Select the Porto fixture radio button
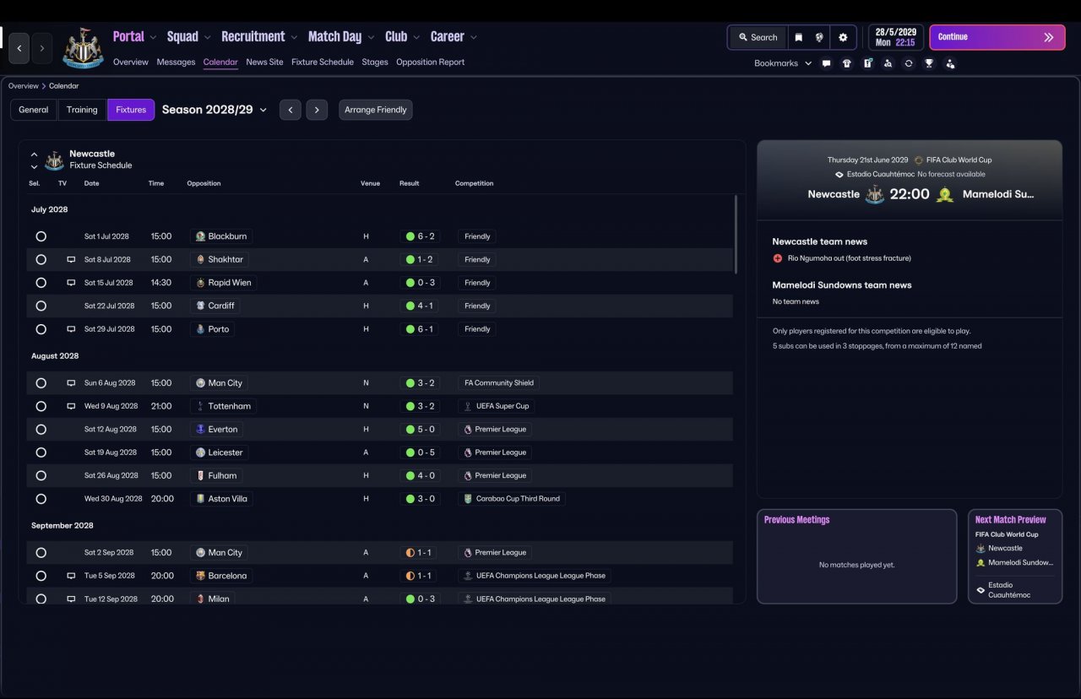The height and width of the screenshot is (699, 1081). click(x=41, y=329)
